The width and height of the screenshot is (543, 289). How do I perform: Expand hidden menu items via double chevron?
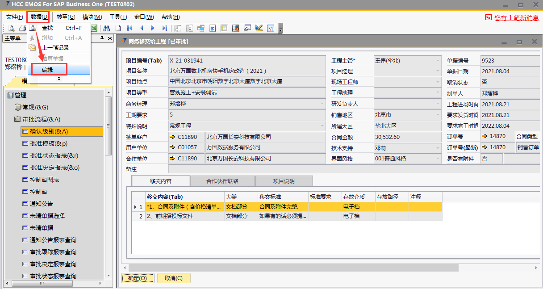[x=59, y=79]
